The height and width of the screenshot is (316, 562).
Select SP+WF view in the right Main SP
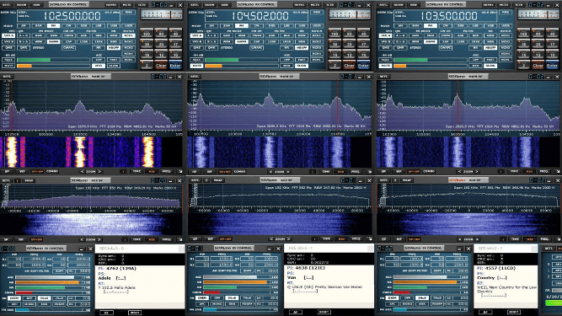(414, 172)
